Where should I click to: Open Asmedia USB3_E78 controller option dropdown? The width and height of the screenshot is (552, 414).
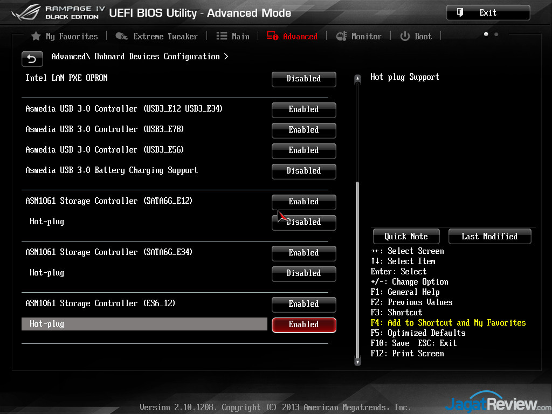(x=303, y=130)
